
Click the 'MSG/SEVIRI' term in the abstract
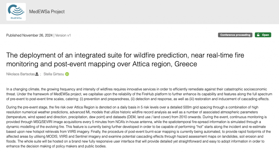[x=43, y=122]
